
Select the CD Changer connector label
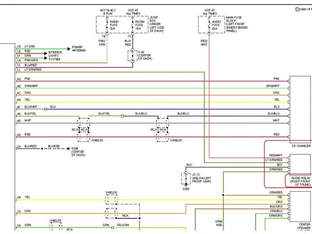point(301,146)
